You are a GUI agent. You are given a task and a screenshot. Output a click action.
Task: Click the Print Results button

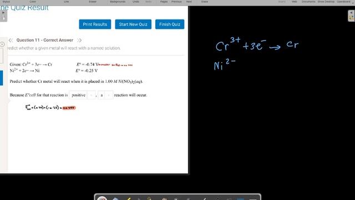coord(95,24)
